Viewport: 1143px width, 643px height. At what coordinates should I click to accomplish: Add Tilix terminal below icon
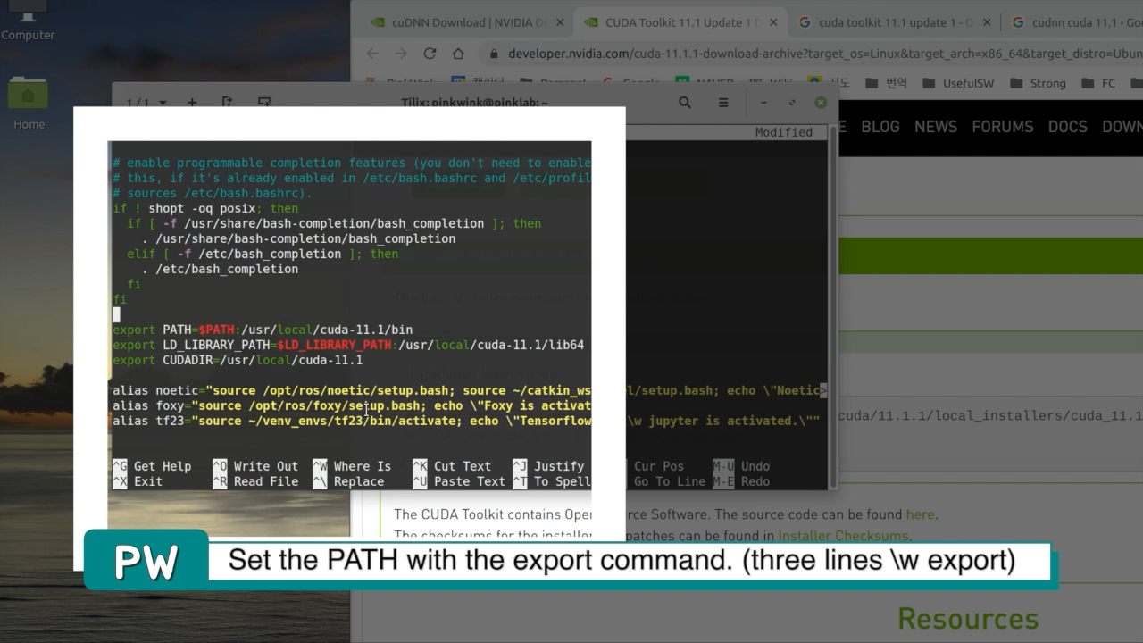coord(264,103)
